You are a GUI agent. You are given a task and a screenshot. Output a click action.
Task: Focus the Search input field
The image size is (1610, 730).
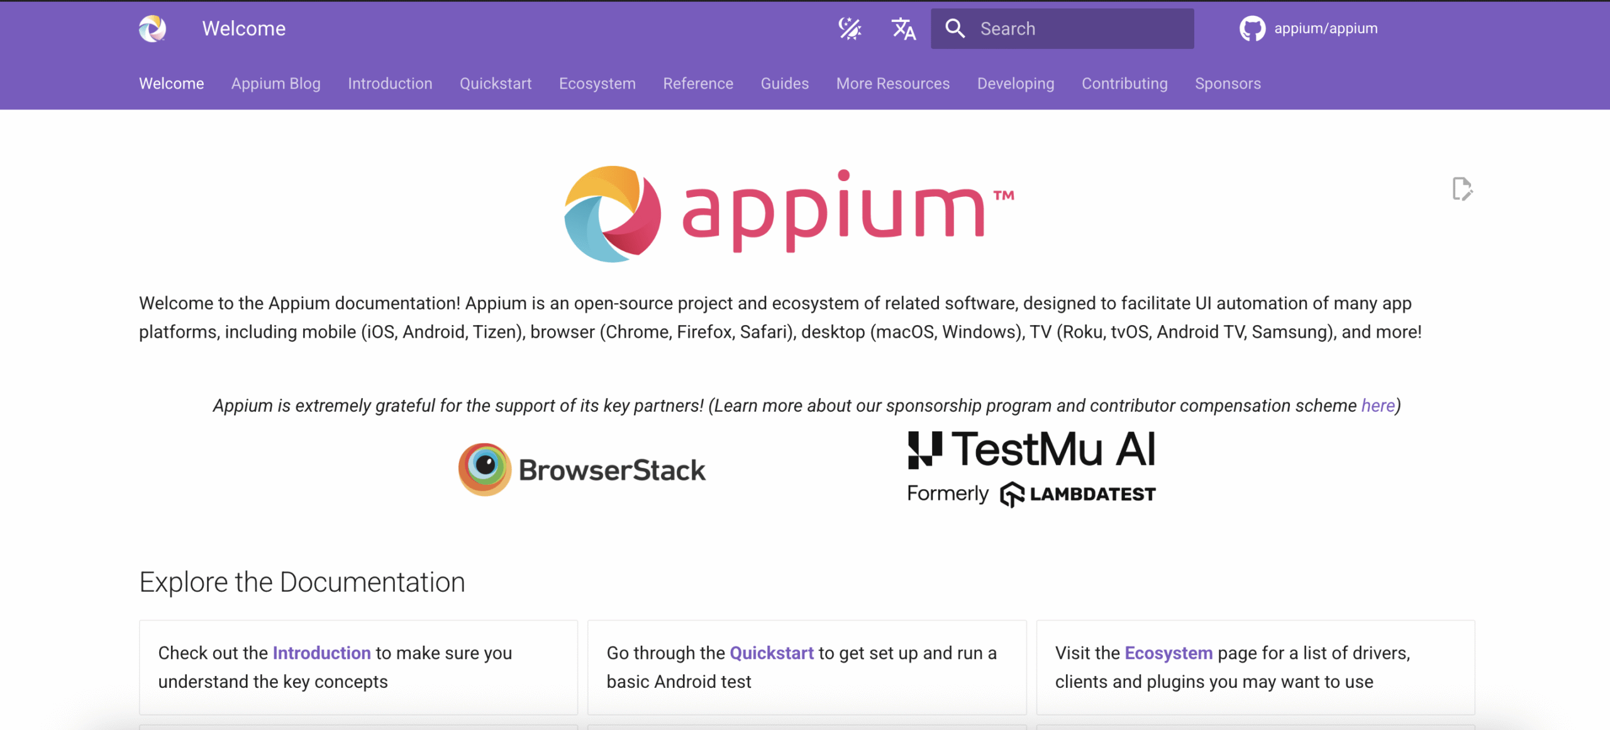pos(1062,28)
